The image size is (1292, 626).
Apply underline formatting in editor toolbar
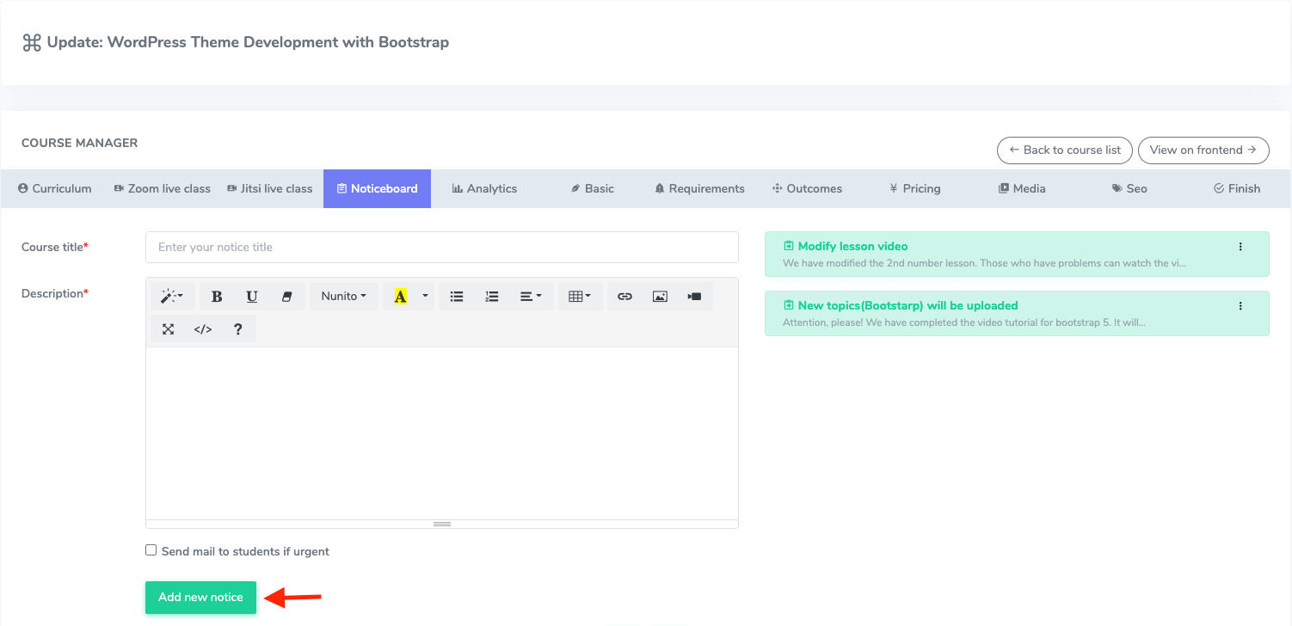point(252,297)
